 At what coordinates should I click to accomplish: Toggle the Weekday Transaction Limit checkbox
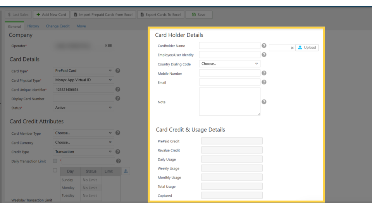(x=55, y=170)
